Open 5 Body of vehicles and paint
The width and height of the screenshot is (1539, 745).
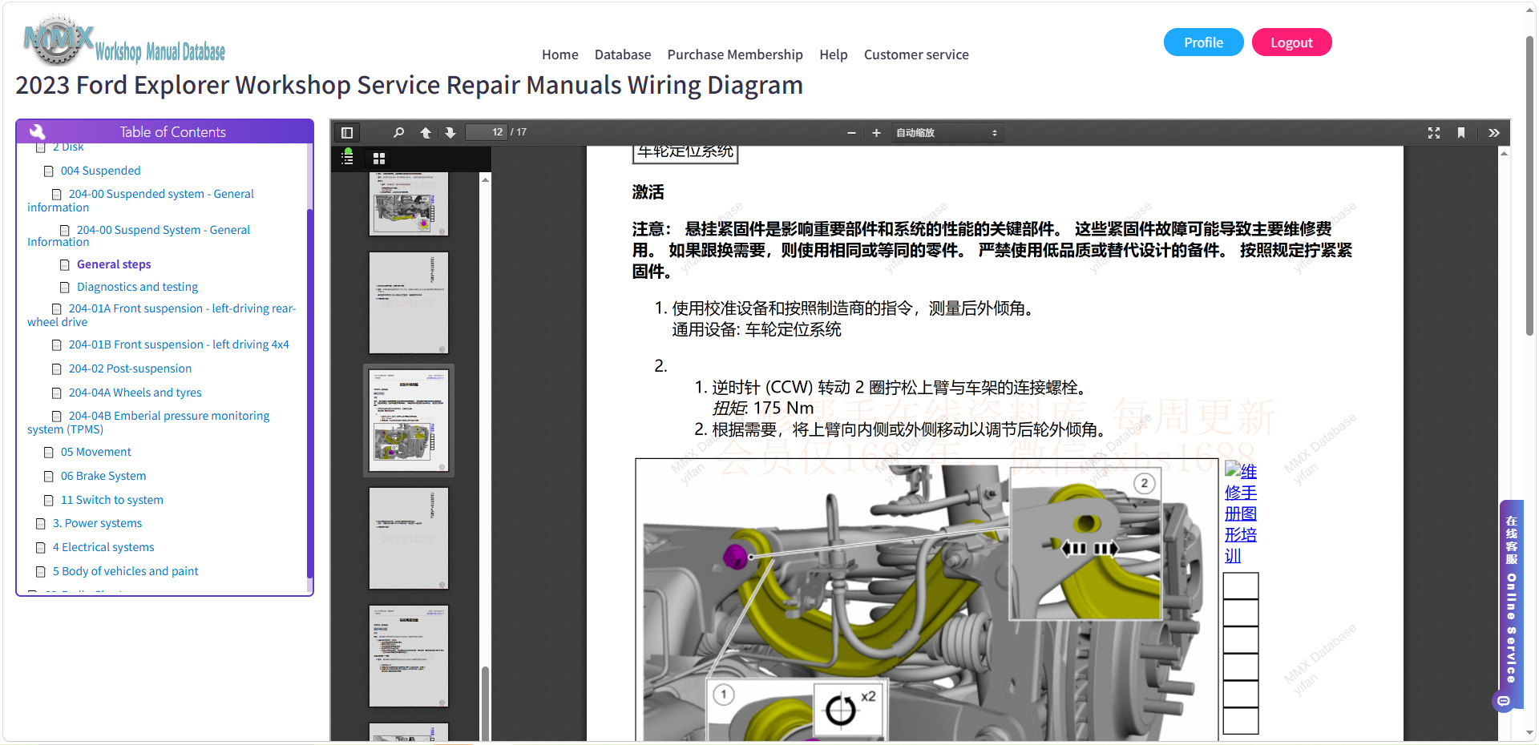point(125,571)
